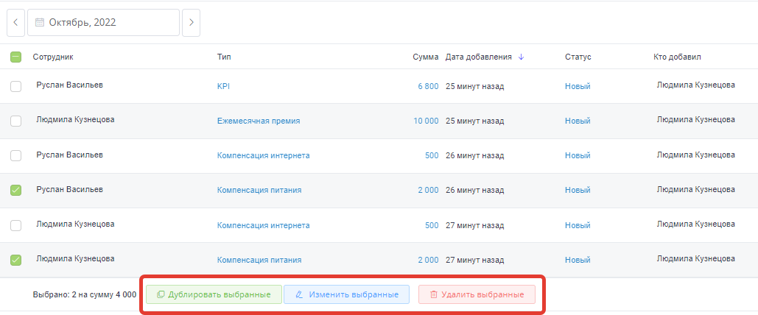The image size is (758, 315).
Task: Click Удалить выбранные button
Action: tap(477, 294)
